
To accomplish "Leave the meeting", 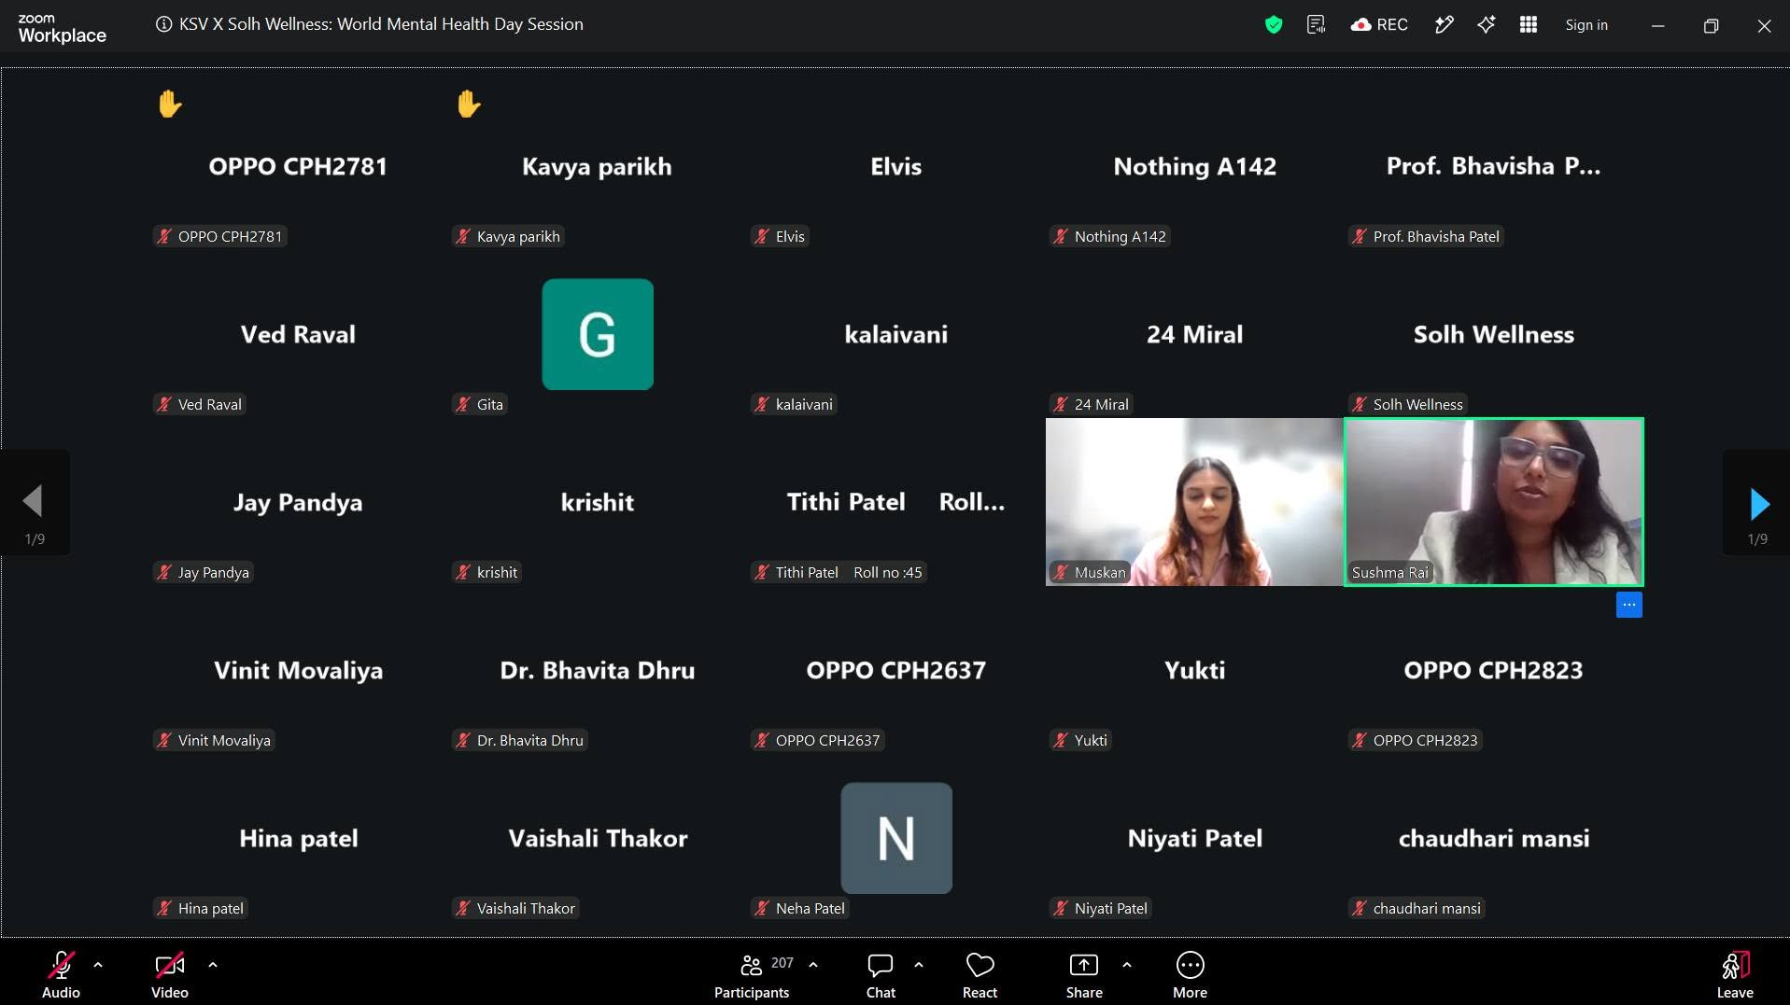I will (1735, 974).
